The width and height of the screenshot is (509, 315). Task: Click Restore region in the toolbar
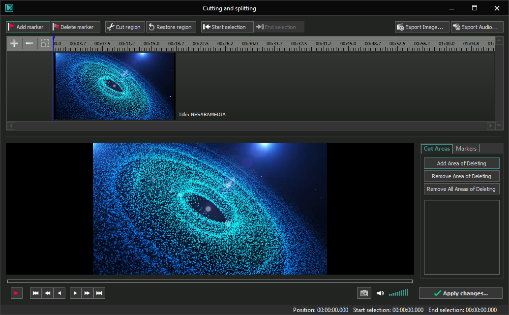pyautogui.click(x=171, y=27)
